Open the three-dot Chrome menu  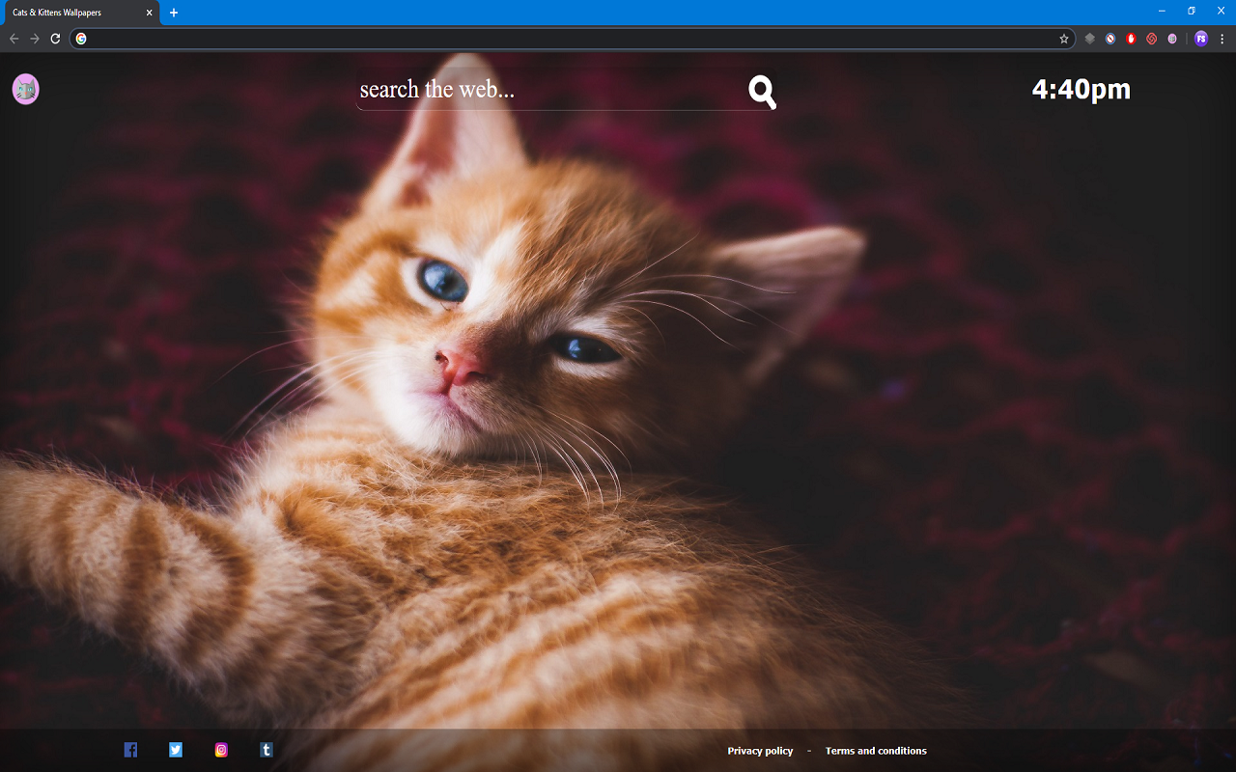(1222, 39)
